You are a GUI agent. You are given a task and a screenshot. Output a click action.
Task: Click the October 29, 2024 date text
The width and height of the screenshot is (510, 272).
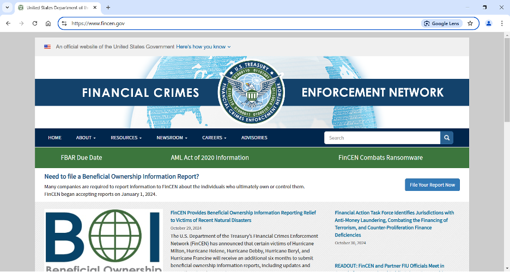pos(186,228)
